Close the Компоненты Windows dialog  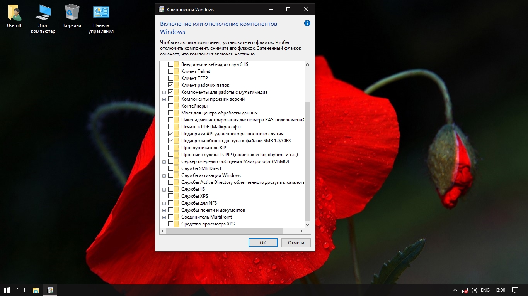(306, 9)
